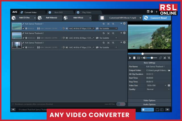The image size is (182, 121).
Task: Uncheck the Koh Samui Thailand-1 checkbox
Action: tap(23, 28)
